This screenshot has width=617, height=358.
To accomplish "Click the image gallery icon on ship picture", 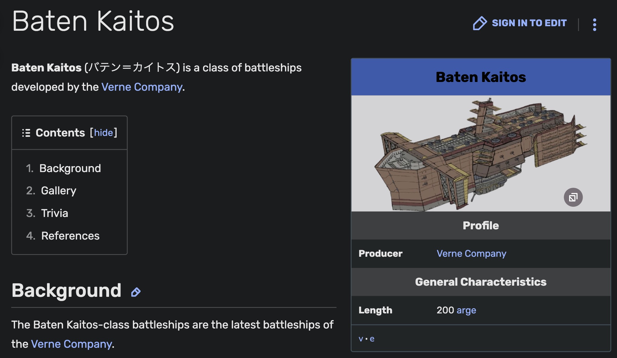I will click(x=573, y=197).
